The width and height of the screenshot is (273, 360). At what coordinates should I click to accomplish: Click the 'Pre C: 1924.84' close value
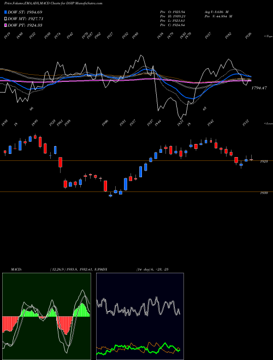(x=173, y=25)
